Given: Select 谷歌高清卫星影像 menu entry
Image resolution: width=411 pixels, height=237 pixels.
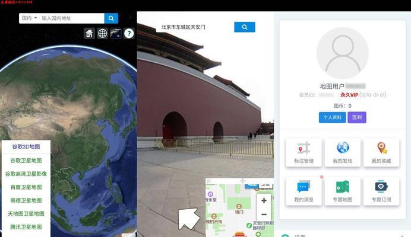Looking at the screenshot, I should click(x=26, y=174).
